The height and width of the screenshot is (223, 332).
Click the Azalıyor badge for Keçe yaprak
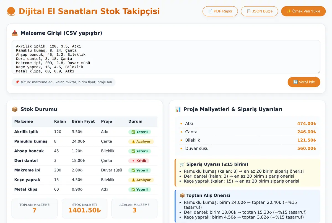pos(141,180)
